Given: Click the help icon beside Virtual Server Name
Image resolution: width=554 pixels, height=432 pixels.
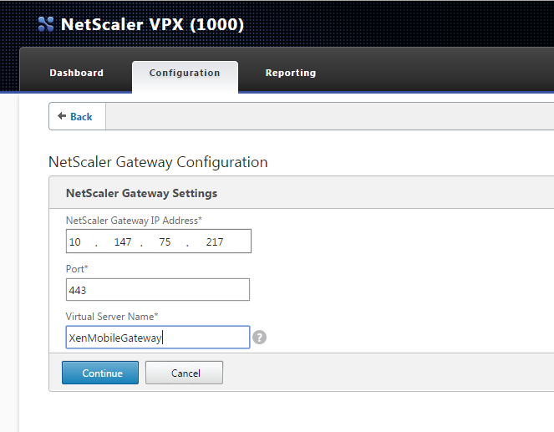Looking at the screenshot, I should [260, 338].
